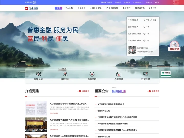The height and width of the screenshot is (138, 184).
Task: Click 九银村镇企业网银 login link
Action: pos(135,40)
